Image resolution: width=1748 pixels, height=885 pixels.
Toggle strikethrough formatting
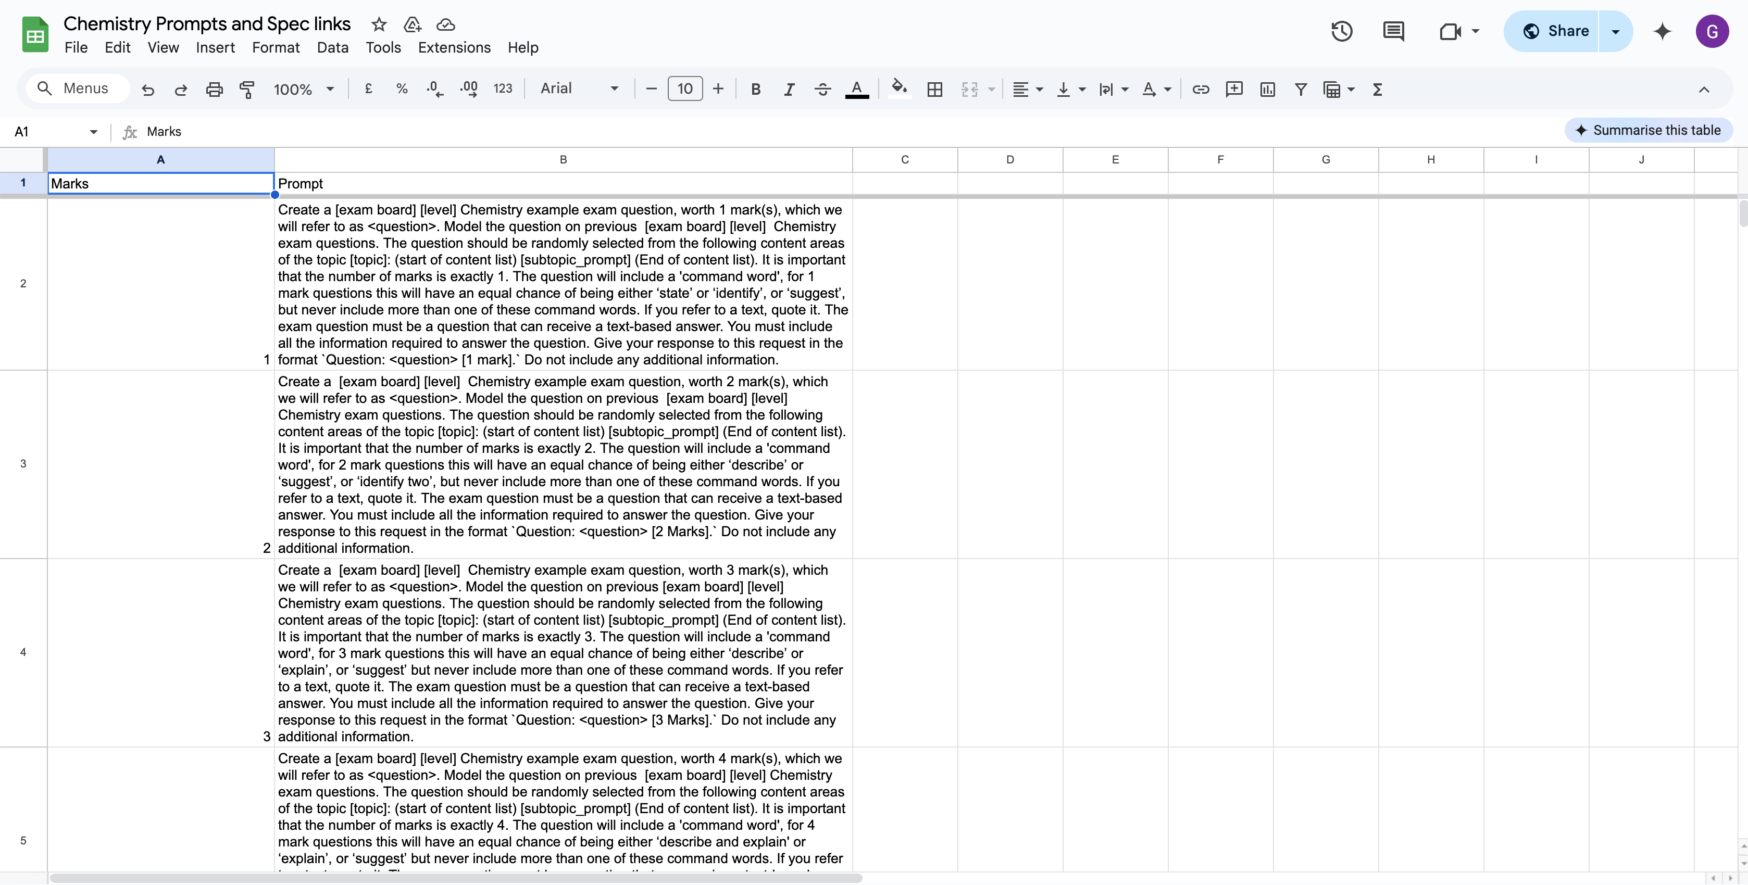(822, 89)
